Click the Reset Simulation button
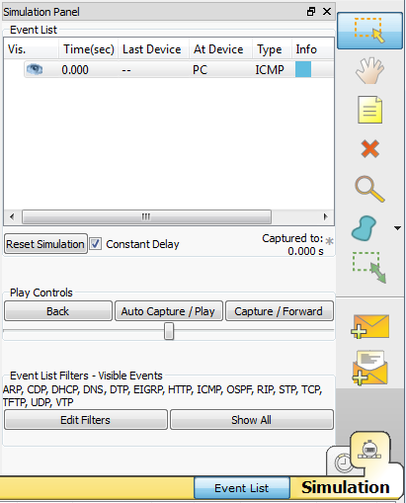The height and width of the screenshot is (503, 406). 45,244
